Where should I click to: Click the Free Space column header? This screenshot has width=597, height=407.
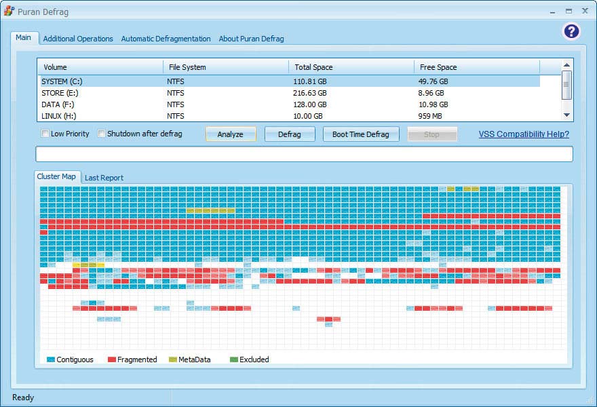[477, 67]
